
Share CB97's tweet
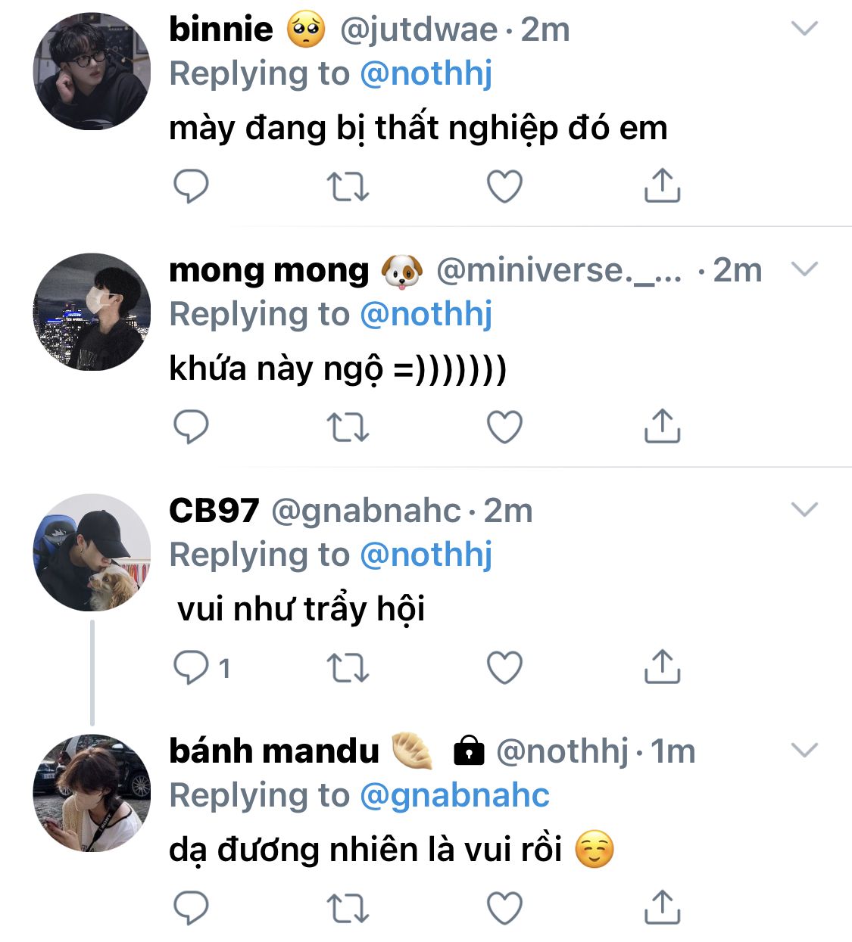(x=662, y=667)
